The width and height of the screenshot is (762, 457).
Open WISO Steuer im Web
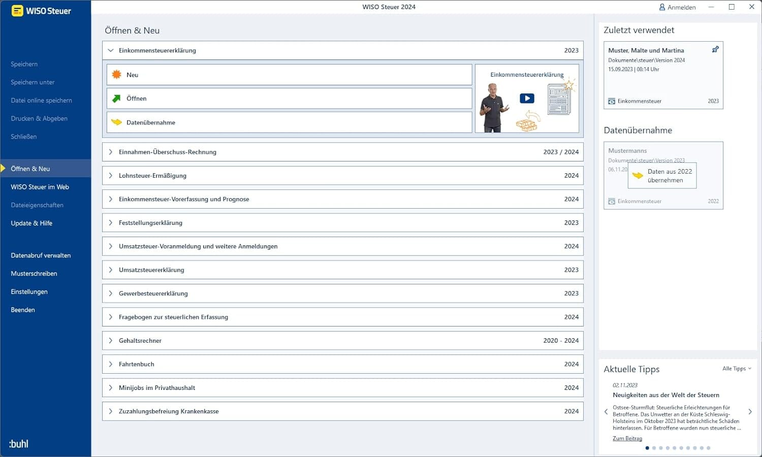pyautogui.click(x=40, y=187)
